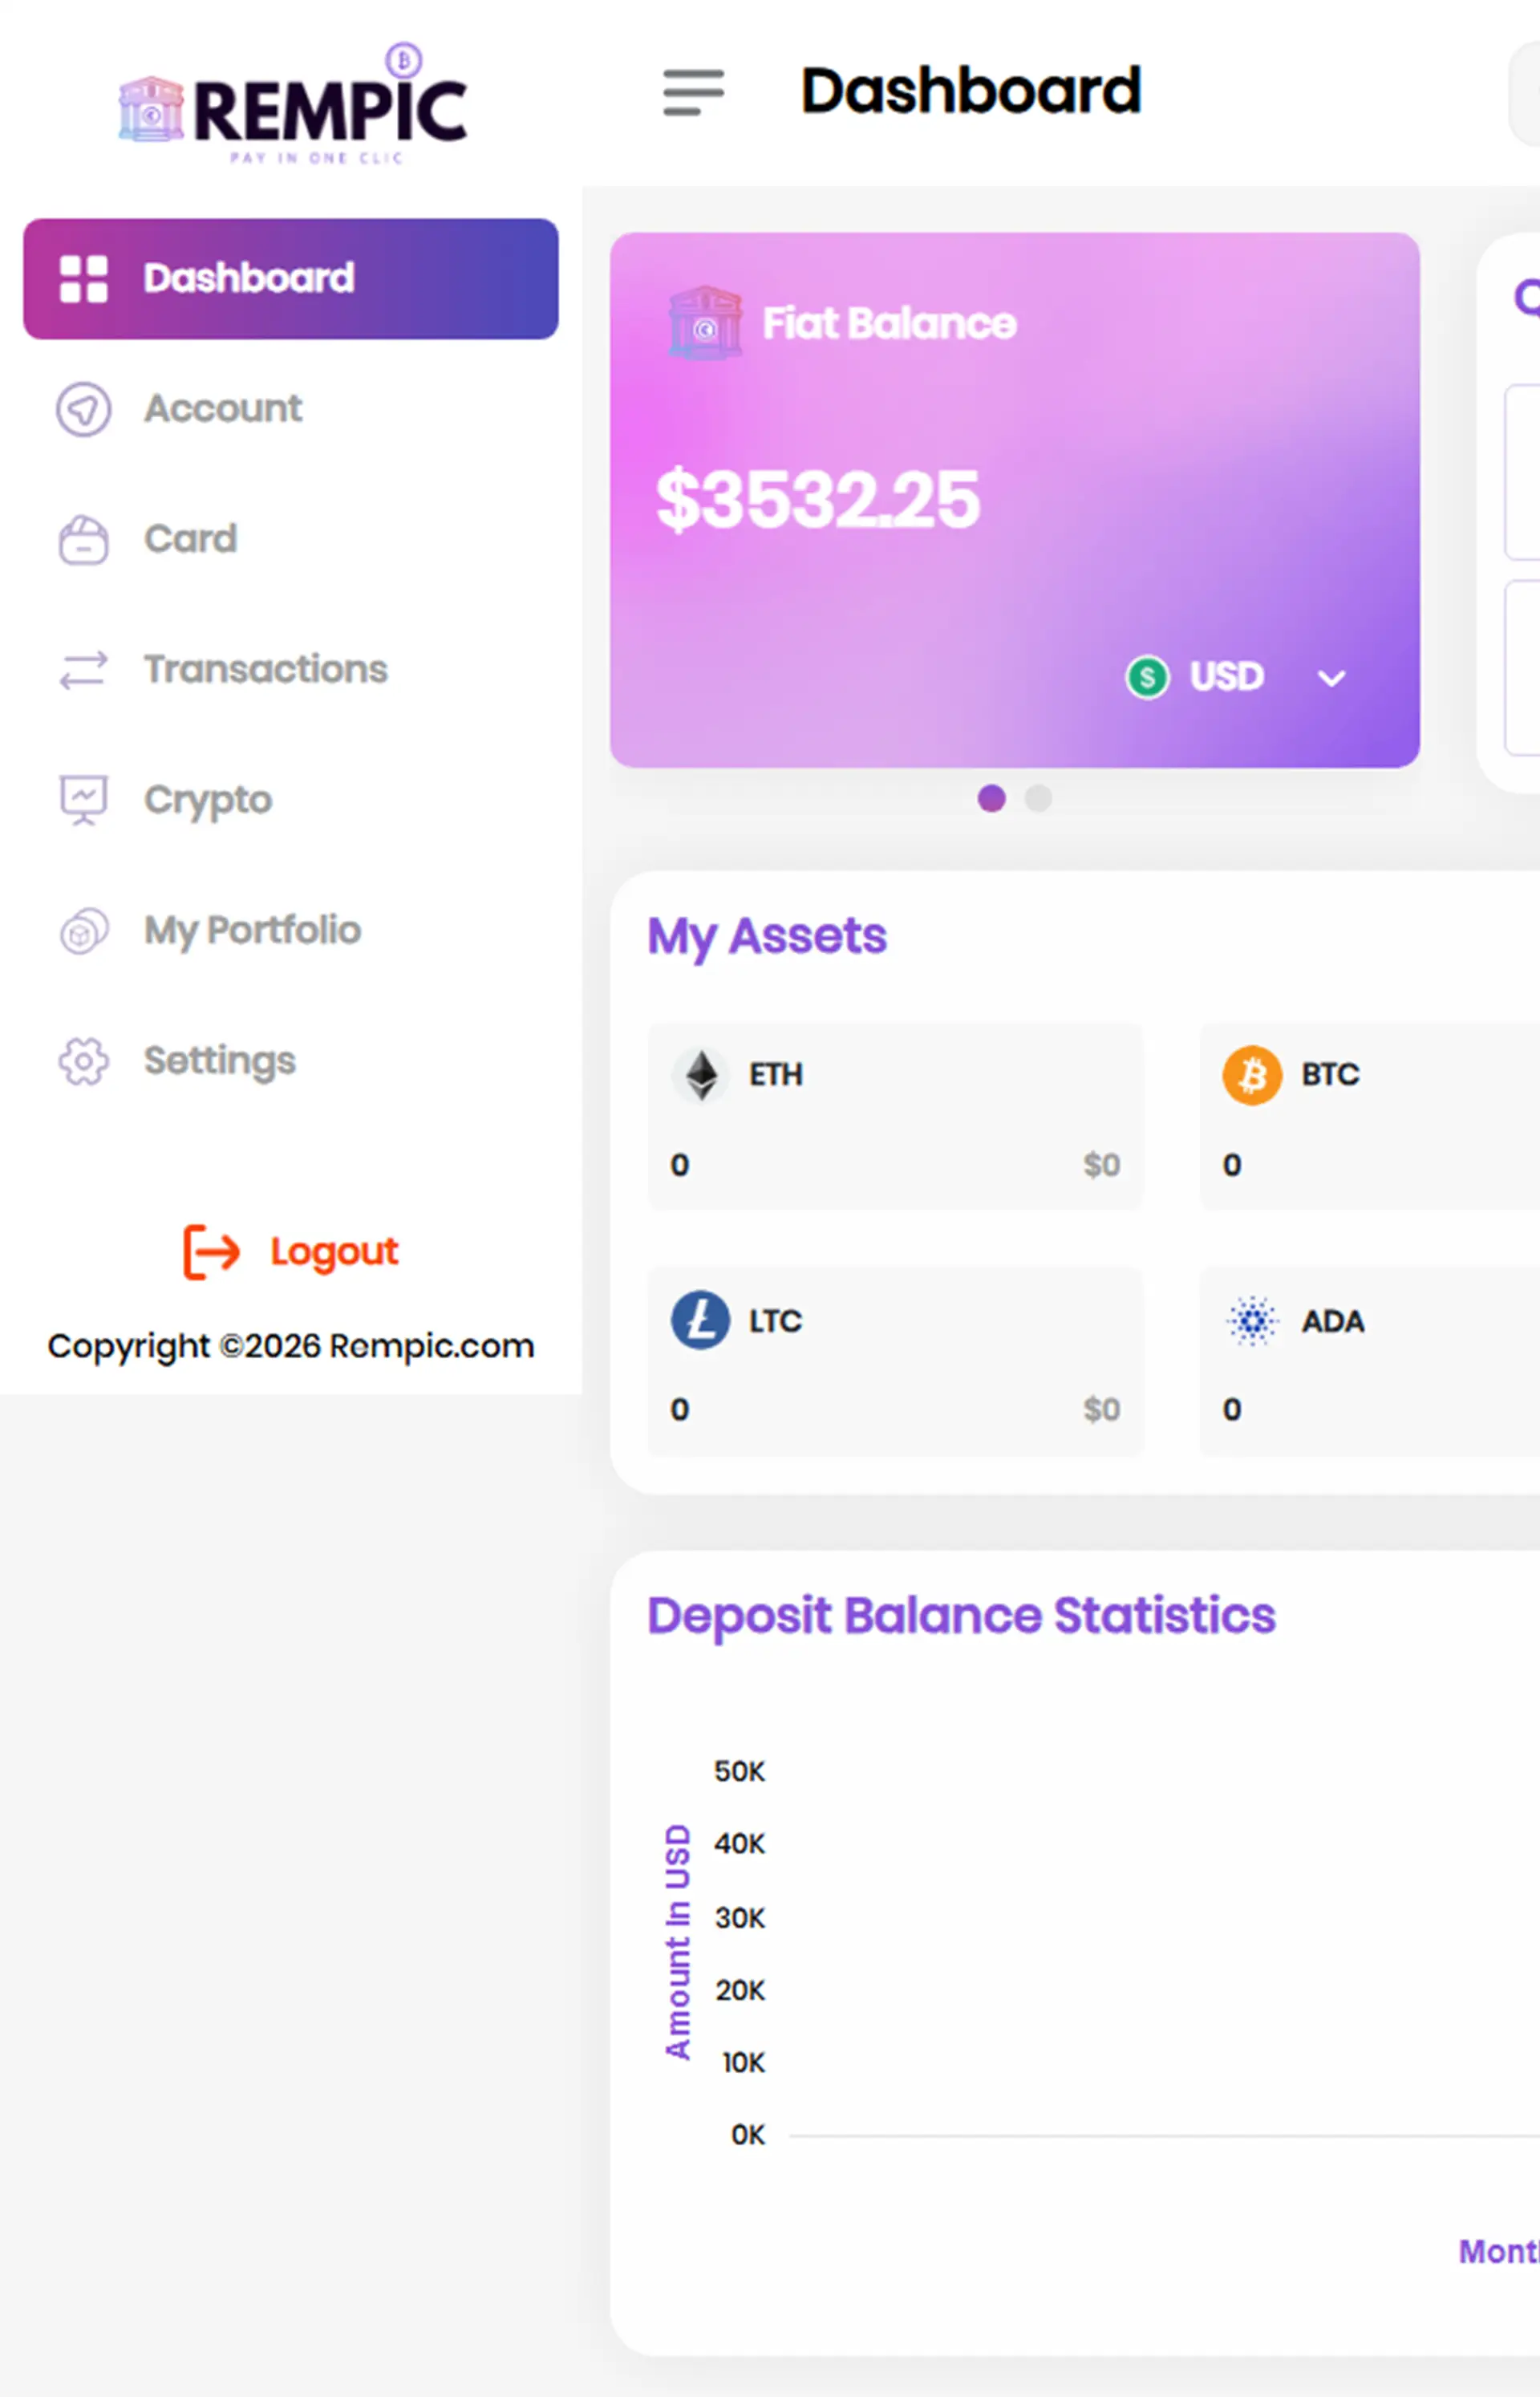Click the 20K axis label
The width and height of the screenshot is (1540, 2397).
739,1991
